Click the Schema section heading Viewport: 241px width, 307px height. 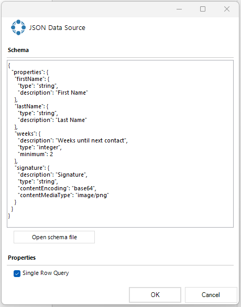[x=18, y=50]
